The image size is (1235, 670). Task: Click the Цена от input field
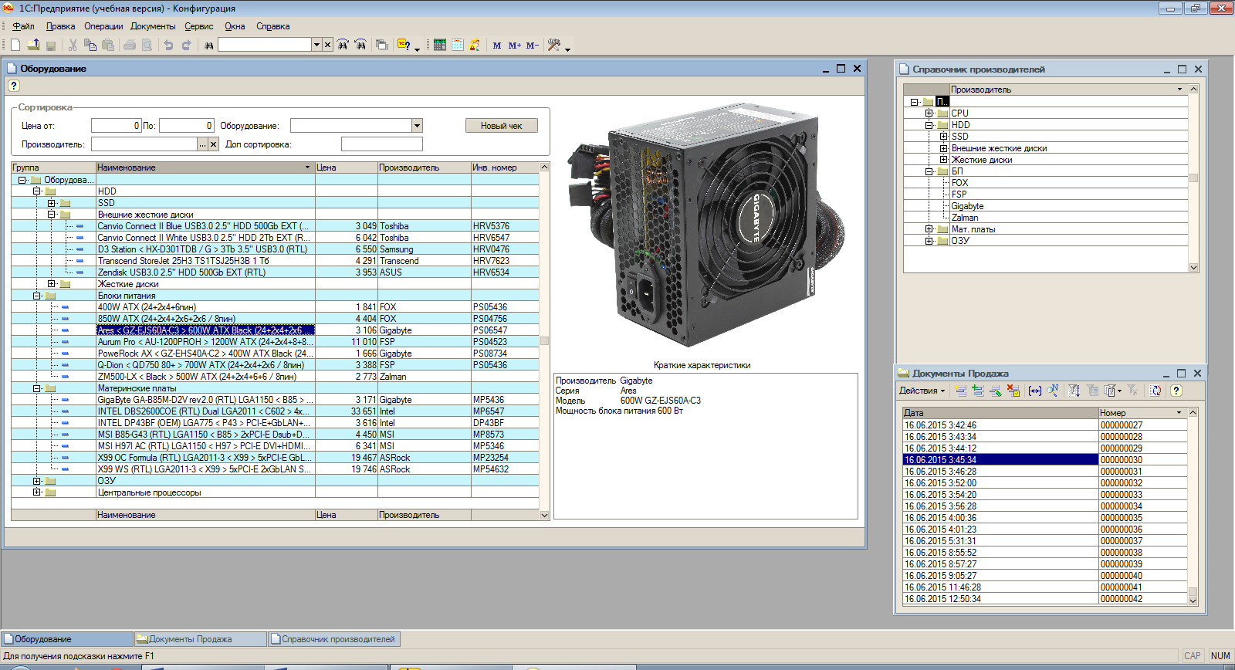[117, 126]
